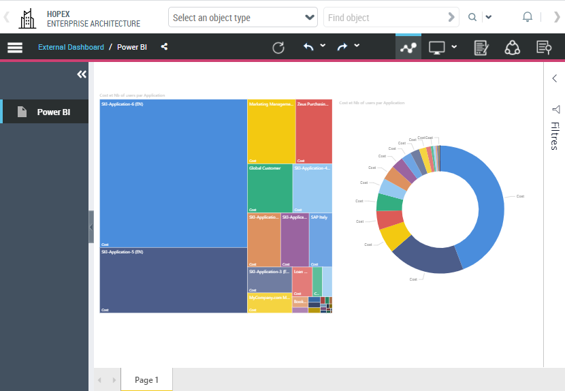Switch to the Page 1 tab
The image size is (565, 391).
[x=146, y=380]
